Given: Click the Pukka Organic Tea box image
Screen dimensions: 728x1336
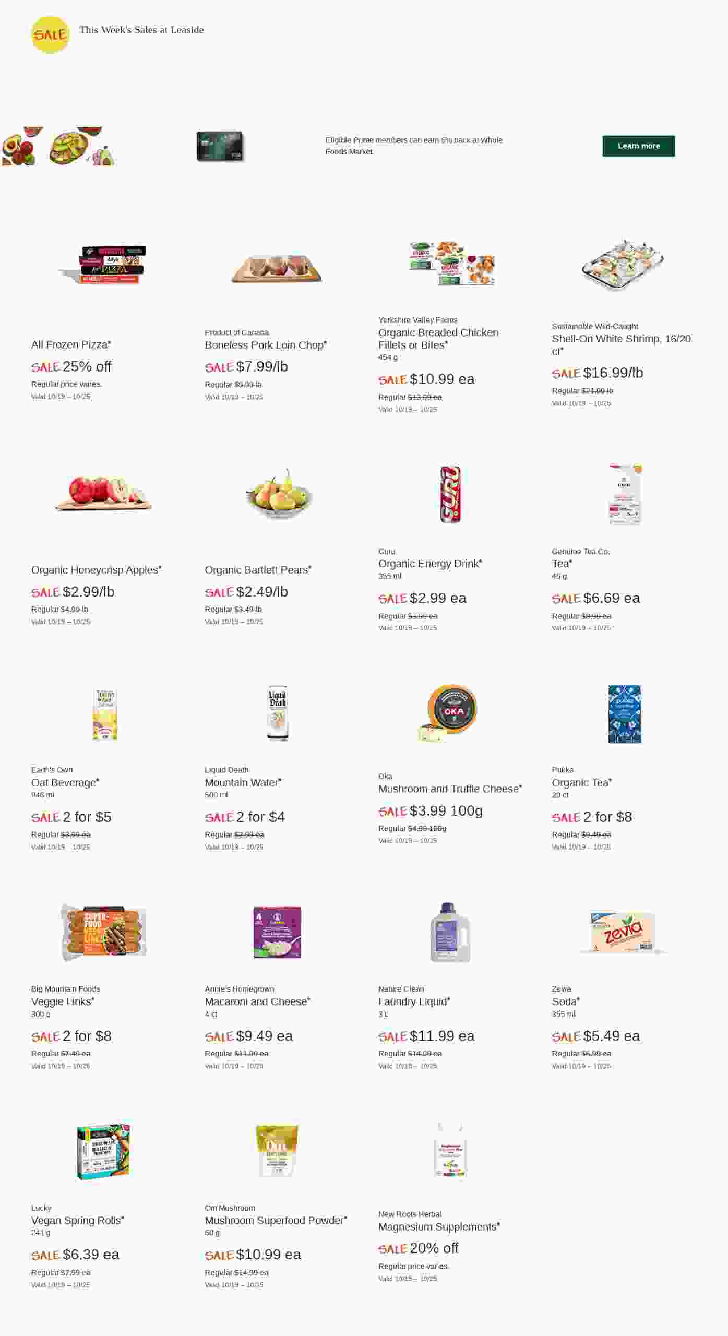Looking at the screenshot, I should click(x=624, y=714).
